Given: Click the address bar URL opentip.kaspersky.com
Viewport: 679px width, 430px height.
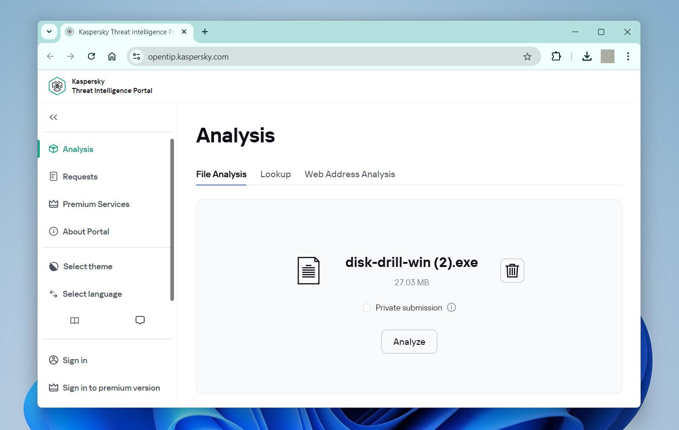Looking at the screenshot, I should 188,57.
